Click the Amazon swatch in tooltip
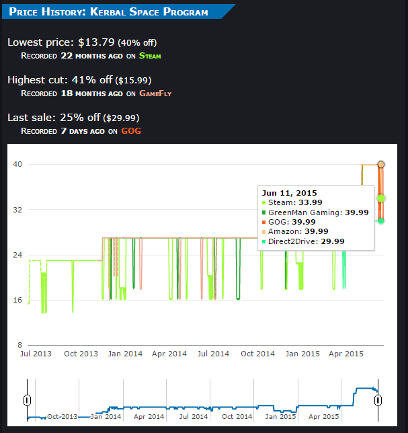This screenshot has height=433, width=408. pyautogui.click(x=263, y=232)
